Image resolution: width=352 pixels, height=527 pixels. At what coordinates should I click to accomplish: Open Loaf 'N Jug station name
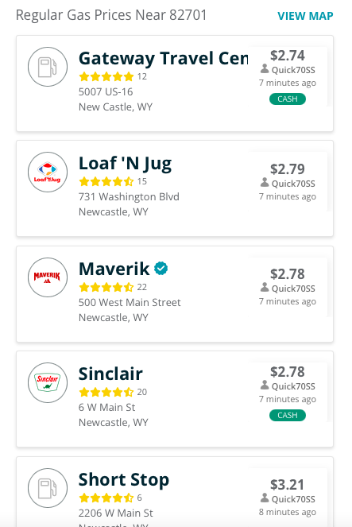[125, 164]
